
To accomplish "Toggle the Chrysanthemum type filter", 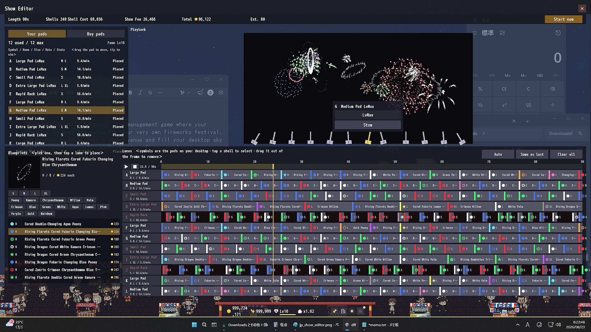I will (x=53, y=200).
